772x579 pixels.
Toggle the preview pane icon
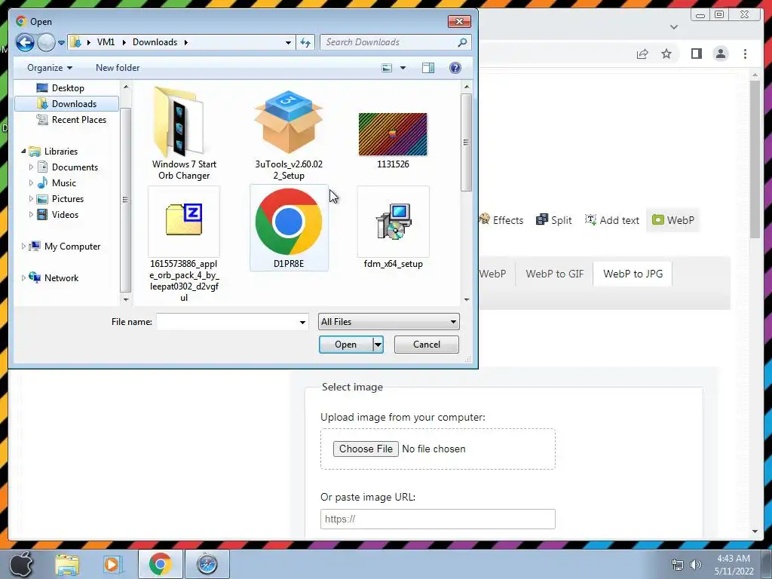428,67
